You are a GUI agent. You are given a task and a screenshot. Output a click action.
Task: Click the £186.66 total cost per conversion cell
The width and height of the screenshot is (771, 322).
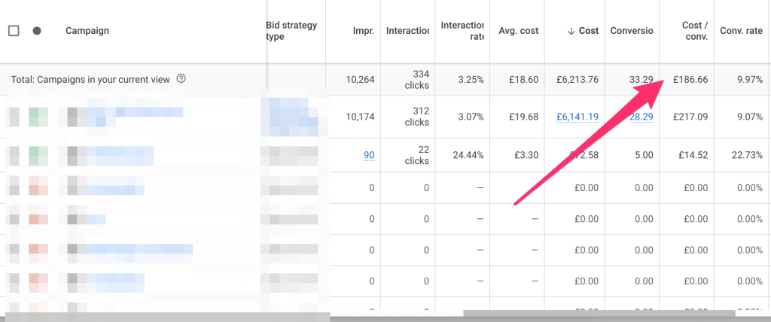pyautogui.click(x=690, y=79)
